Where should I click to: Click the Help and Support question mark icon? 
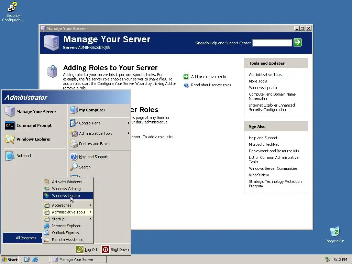coord(74,157)
